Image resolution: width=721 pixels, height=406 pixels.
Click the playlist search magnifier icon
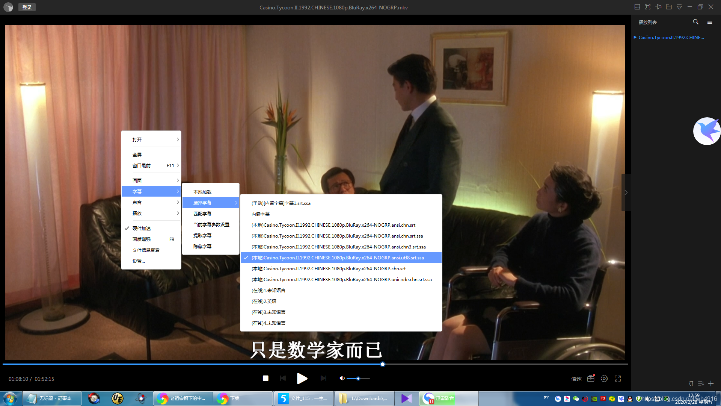pos(695,22)
